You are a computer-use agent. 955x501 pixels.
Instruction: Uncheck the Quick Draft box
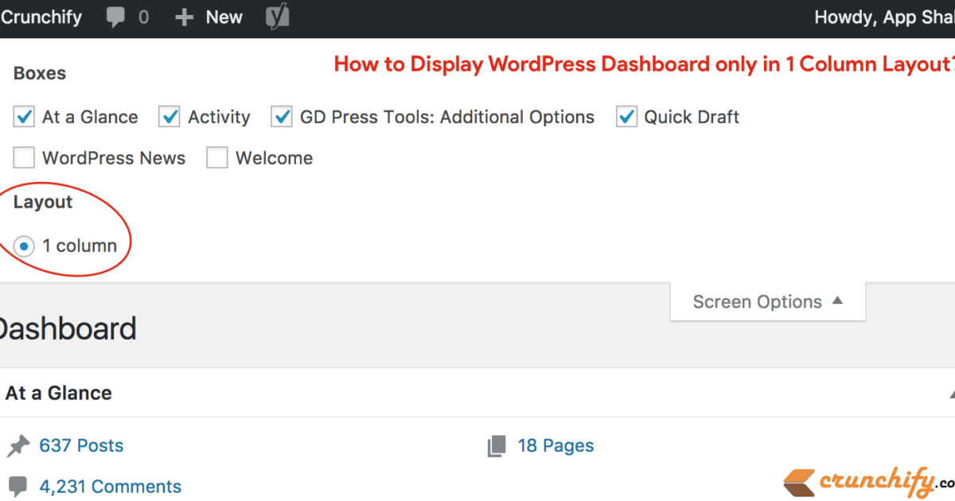[x=626, y=117]
